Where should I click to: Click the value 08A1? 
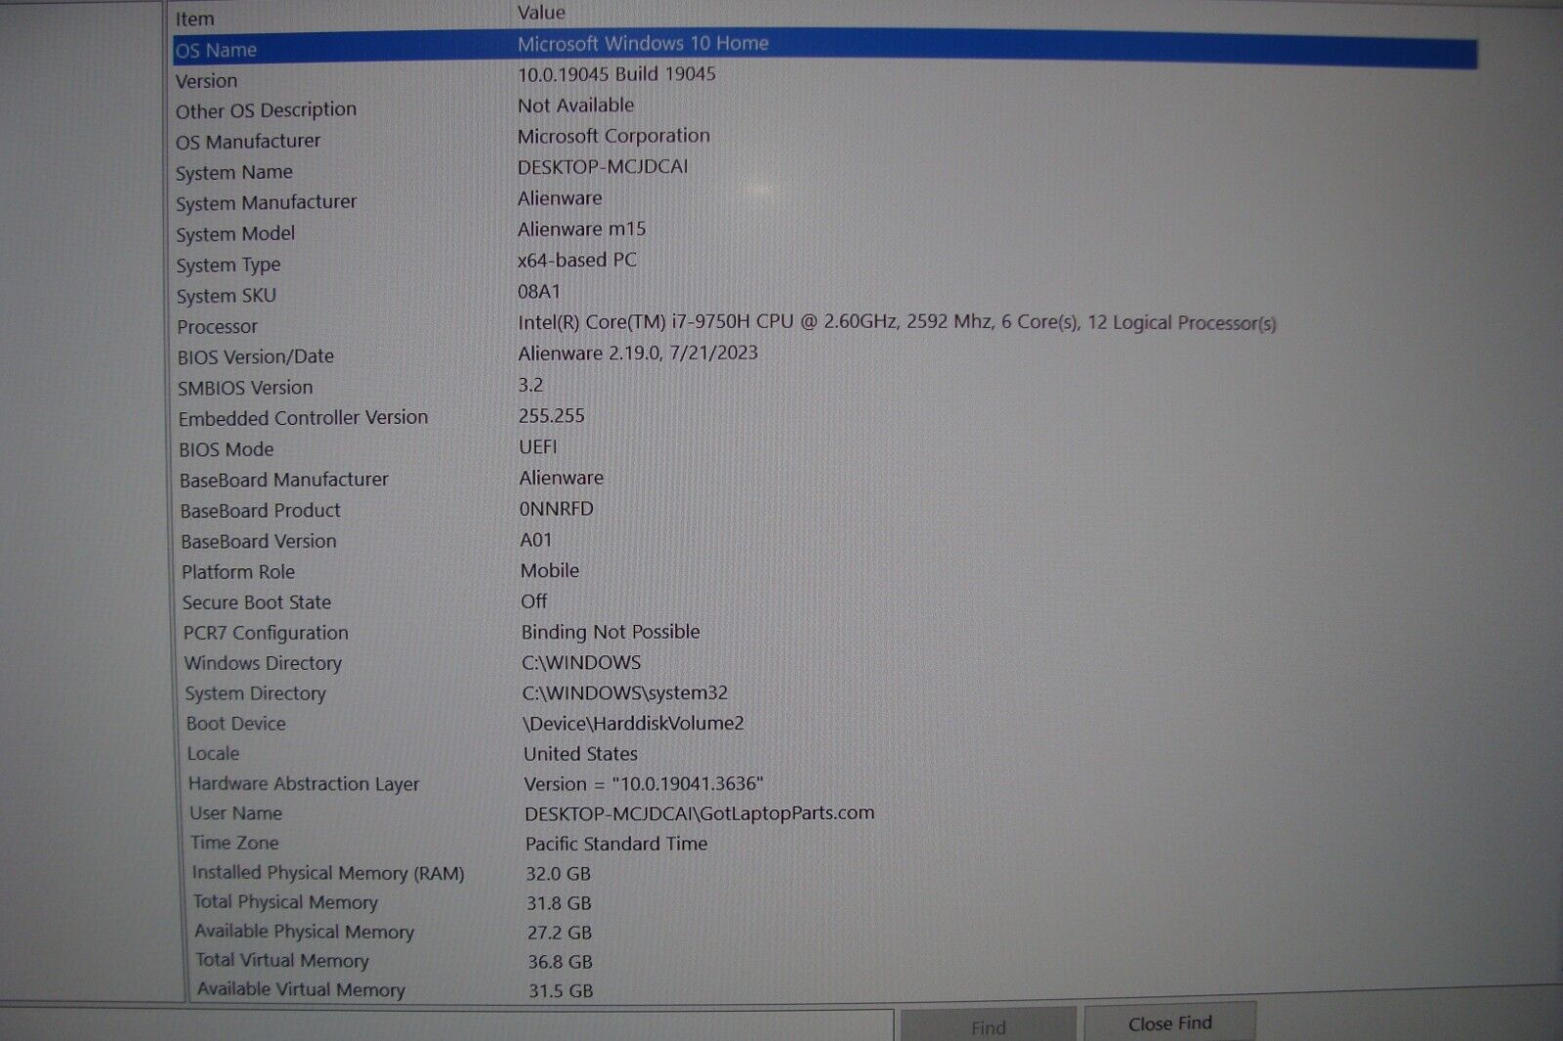[x=538, y=291]
